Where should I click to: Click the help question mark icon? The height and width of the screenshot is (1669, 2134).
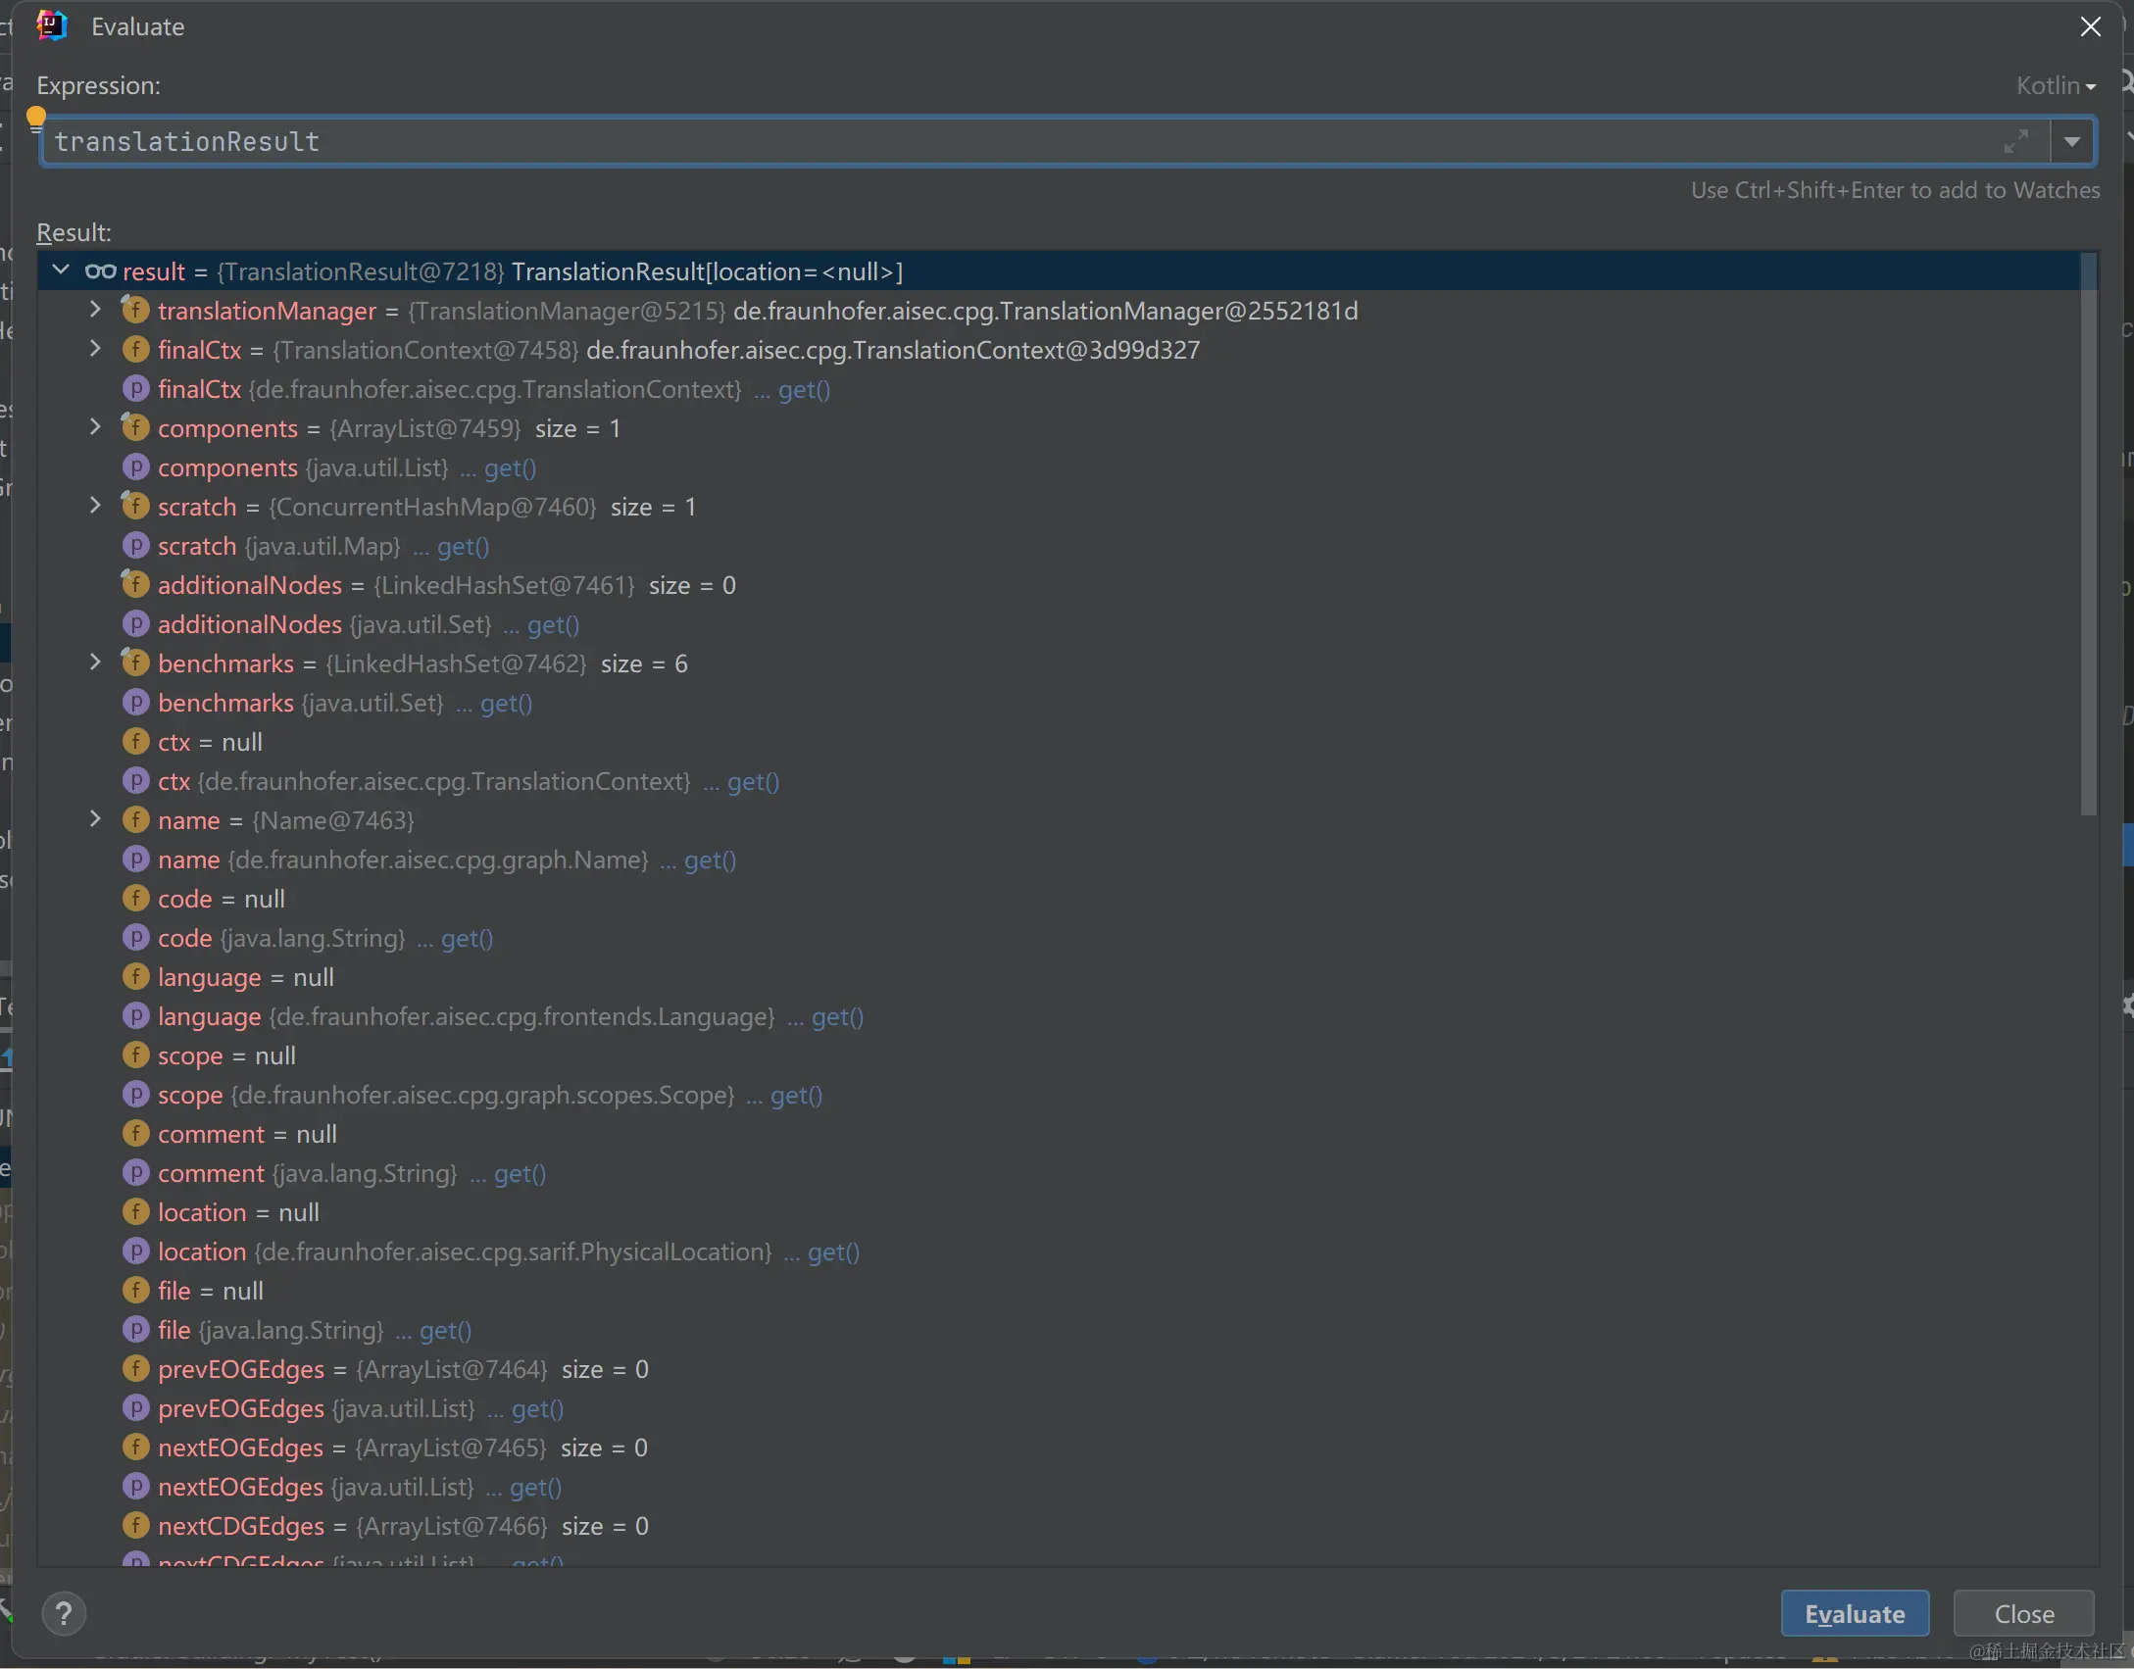point(64,1613)
